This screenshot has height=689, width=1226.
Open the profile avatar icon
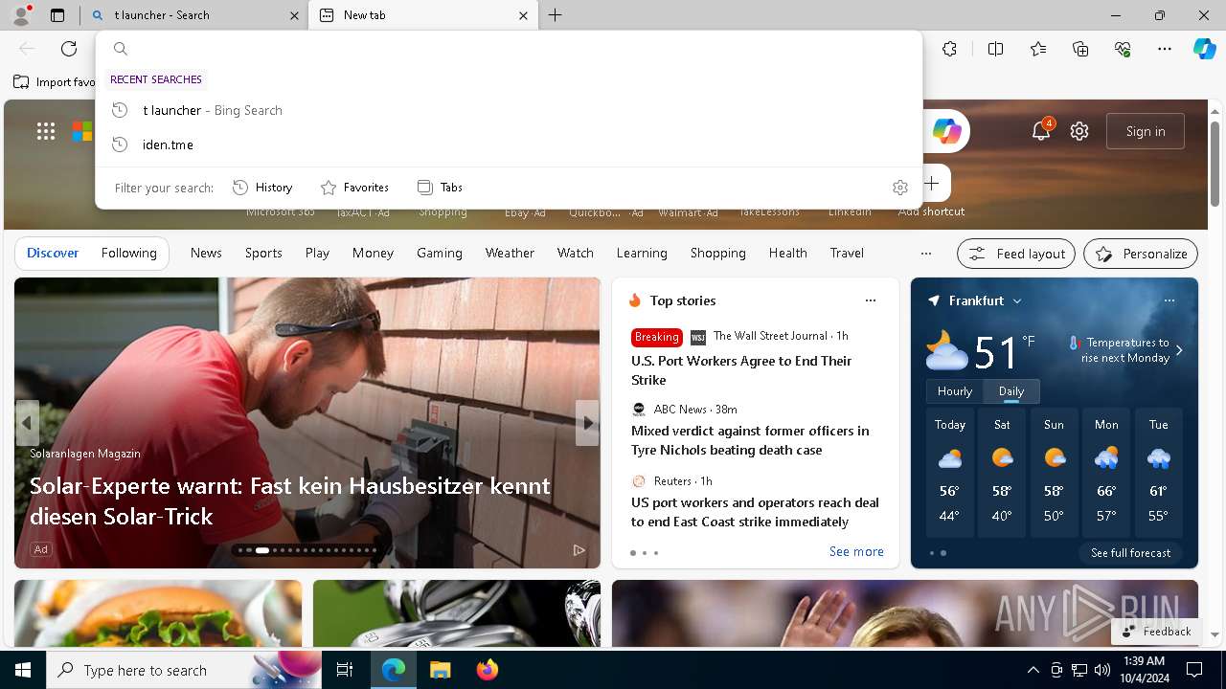[x=20, y=15]
